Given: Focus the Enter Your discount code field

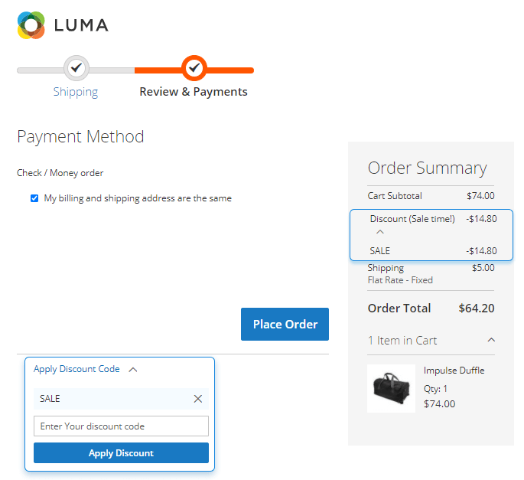Looking at the screenshot, I should pyautogui.click(x=121, y=426).
